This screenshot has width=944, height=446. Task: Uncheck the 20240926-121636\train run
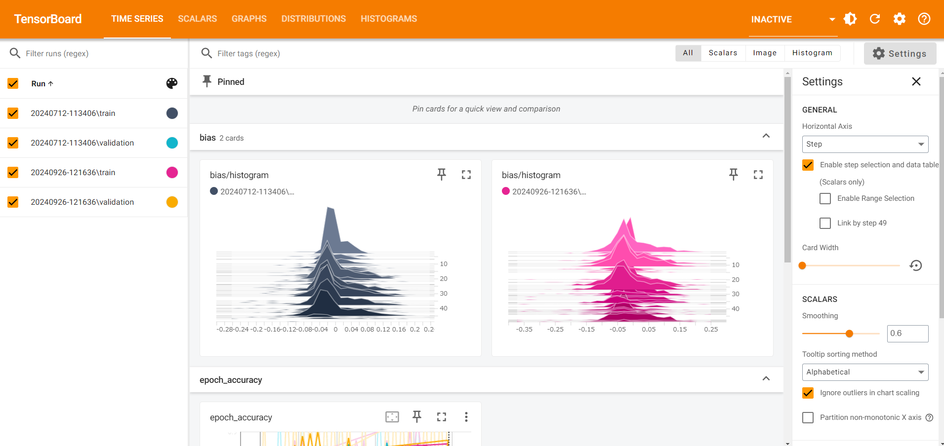[x=13, y=172]
